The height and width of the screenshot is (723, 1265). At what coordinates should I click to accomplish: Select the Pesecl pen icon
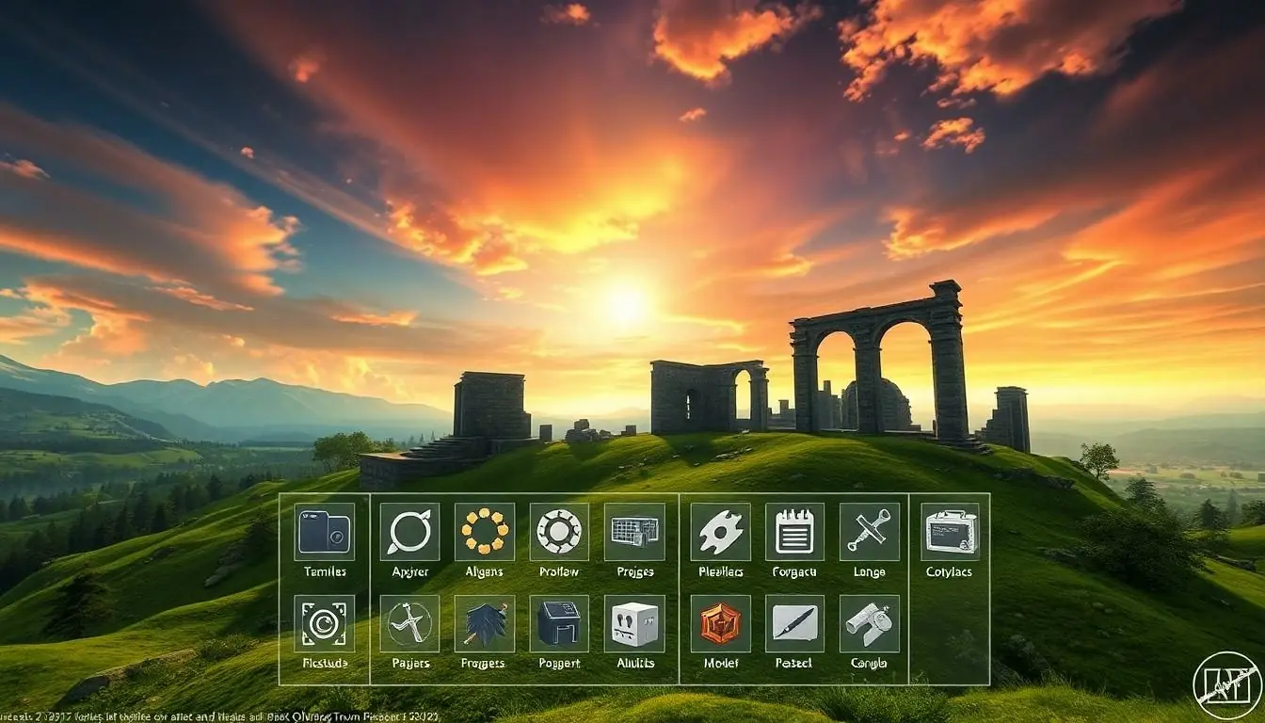click(795, 623)
